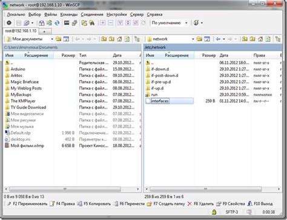
Task: Expand the Мои документы drive dropdown
Action: click(x=52, y=39)
